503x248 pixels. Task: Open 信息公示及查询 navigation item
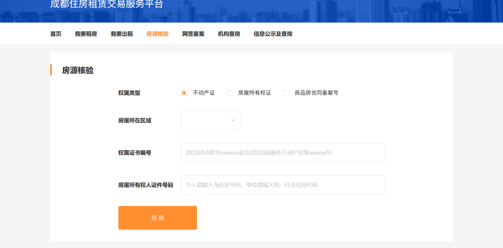tap(273, 34)
